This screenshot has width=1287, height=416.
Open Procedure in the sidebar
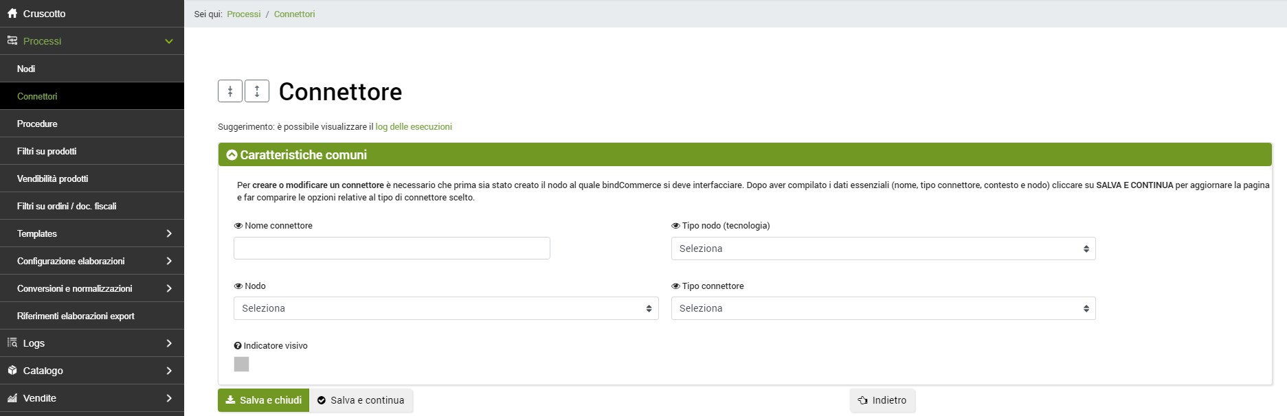37,124
